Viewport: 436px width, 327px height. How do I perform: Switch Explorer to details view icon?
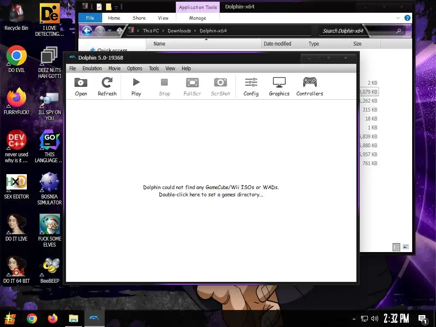pyautogui.click(x=396, y=247)
